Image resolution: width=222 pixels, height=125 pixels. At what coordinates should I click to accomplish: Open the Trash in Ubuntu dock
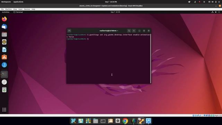pyautogui.click(x=4, y=90)
